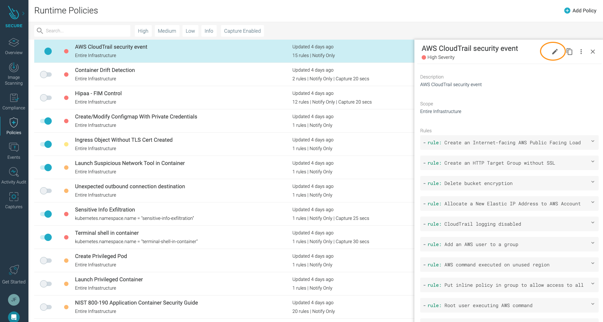603x322 pixels.
Task: Enable Unexpected outbound connection destination policy
Action: coord(46,191)
